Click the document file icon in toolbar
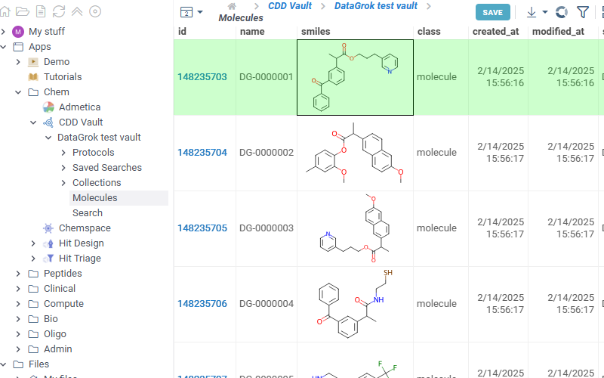The width and height of the screenshot is (604, 378). point(42,11)
